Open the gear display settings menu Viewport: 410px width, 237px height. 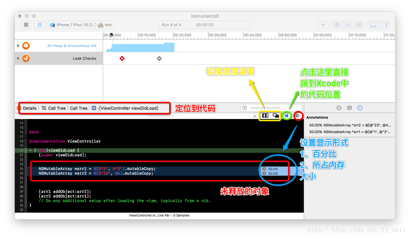click(298, 116)
